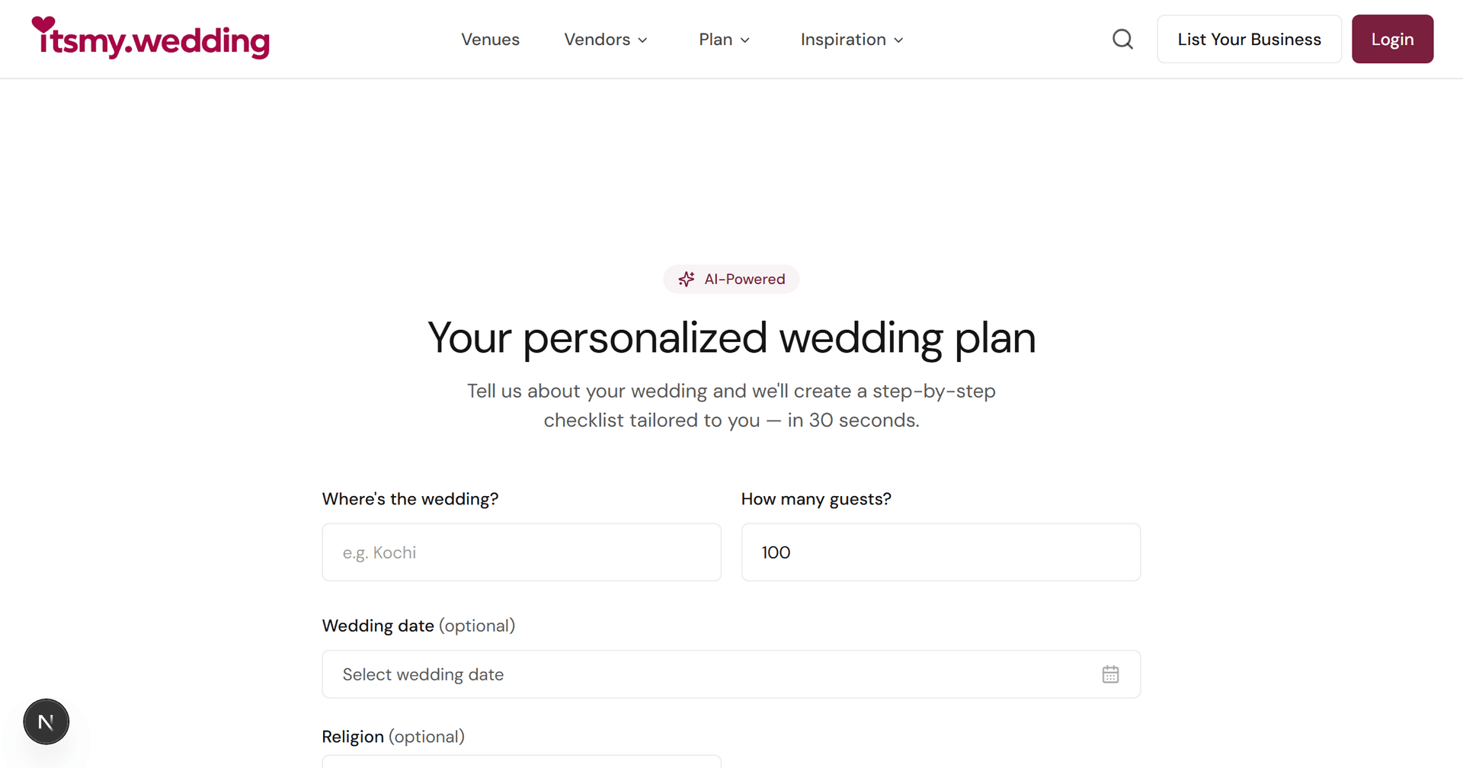Open the circular avatar widget at bottom left
The width and height of the screenshot is (1463, 768).
coord(46,722)
